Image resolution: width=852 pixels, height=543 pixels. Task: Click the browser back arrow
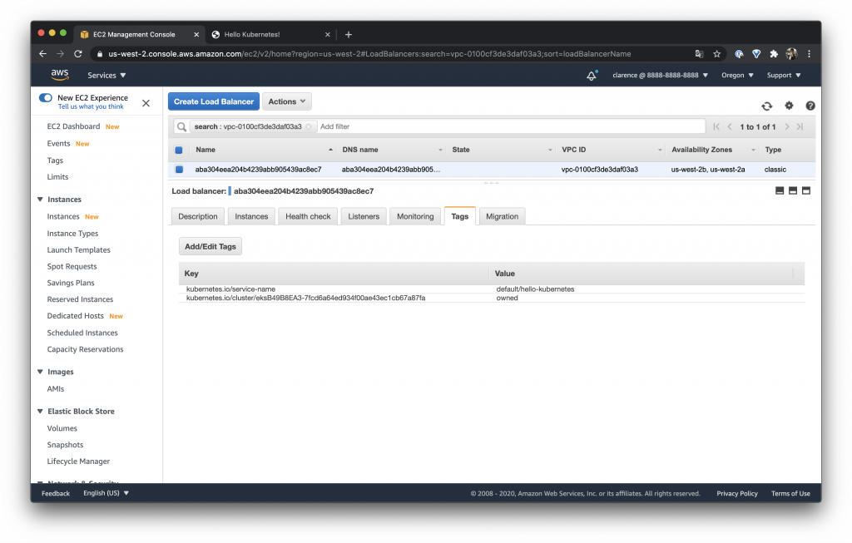[43, 54]
